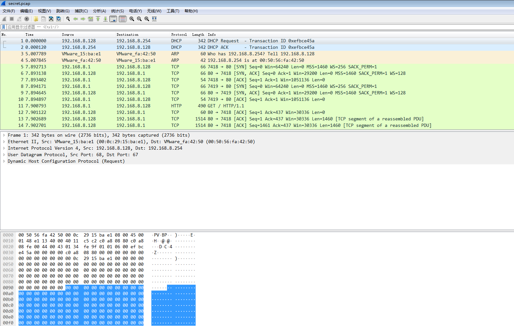This screenshot has width=514, height=326.
Task: Click the zoom in magnifier icon
Action: [x=132, y=19]
